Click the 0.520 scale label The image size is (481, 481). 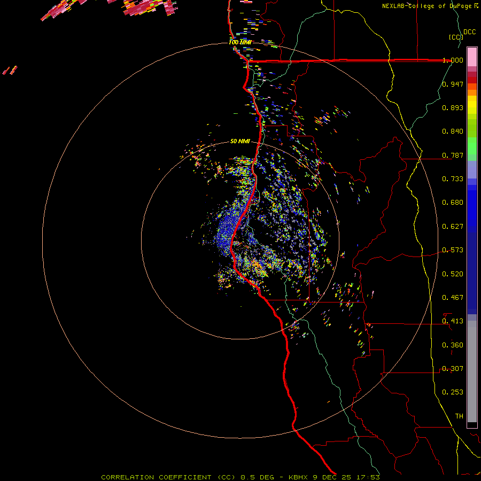tap(453, 274)
